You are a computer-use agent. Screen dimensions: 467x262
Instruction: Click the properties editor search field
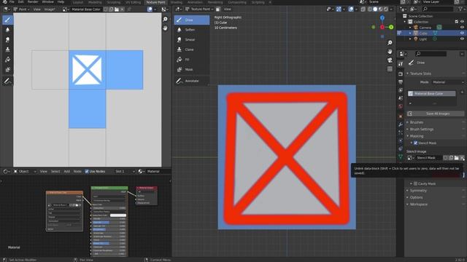[431, 54]
